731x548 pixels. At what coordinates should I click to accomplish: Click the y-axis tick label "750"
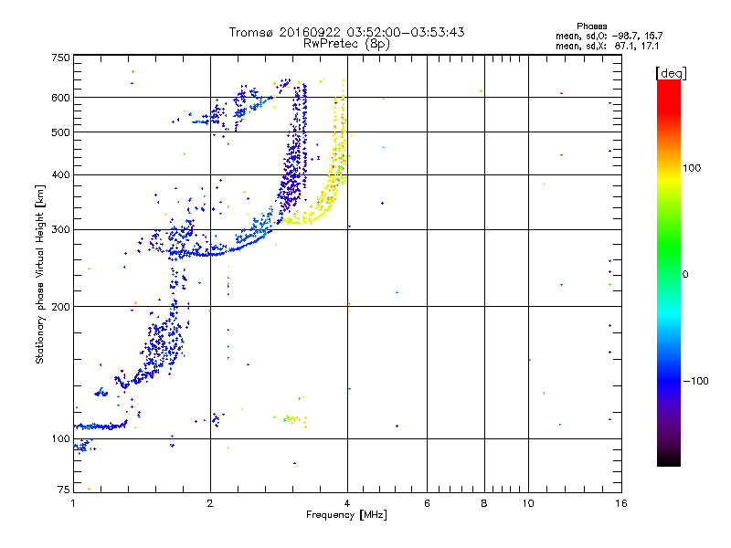coord(60,58)
